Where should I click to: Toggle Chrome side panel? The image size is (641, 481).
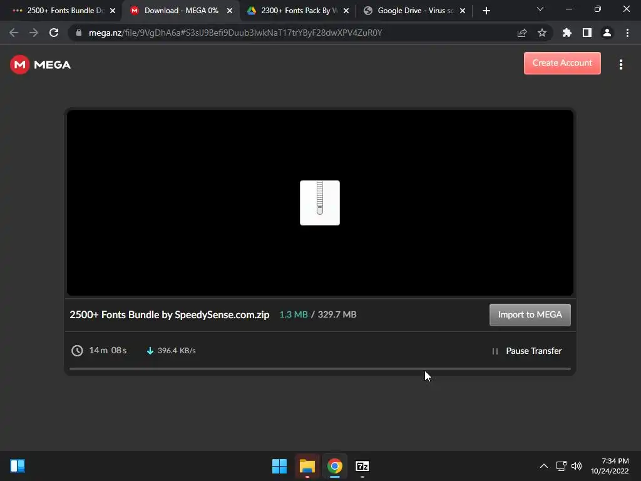[587, 33]
